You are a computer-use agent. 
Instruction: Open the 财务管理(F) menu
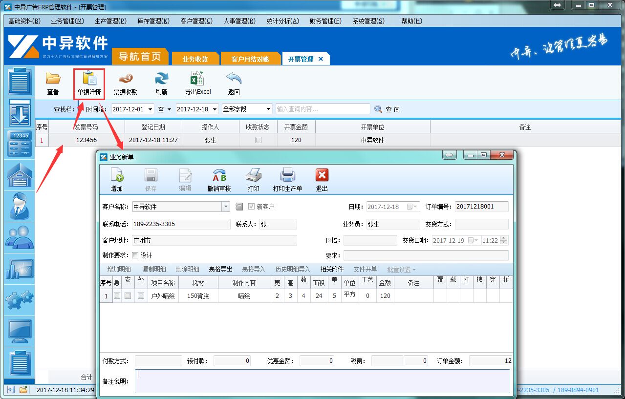[325, 21]
